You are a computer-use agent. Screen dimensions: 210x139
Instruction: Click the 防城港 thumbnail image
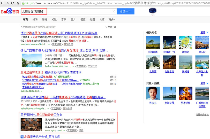[186, 62]
